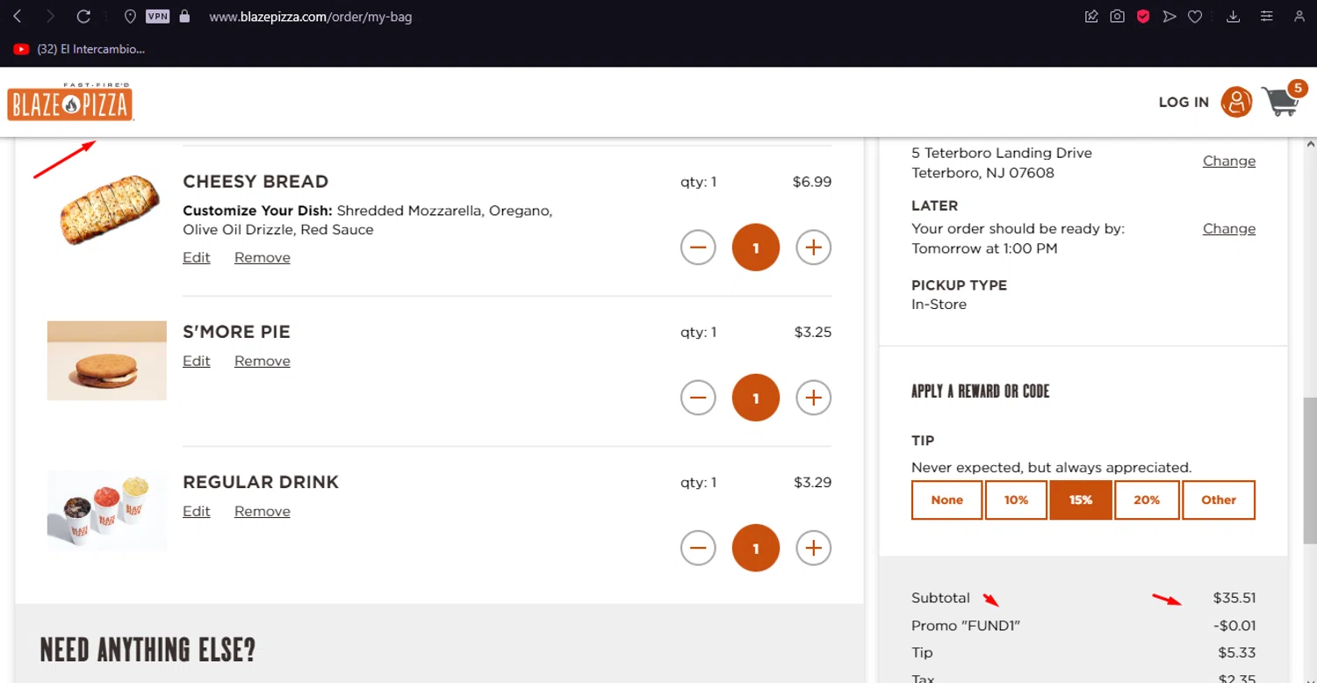
Task: Reload the Blaze Pizza page
Action: [83, 16]
